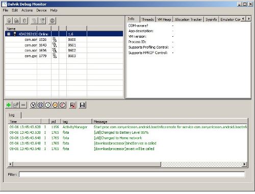Open the File menu
255x194 pixels.
click(x=6, y=10)
